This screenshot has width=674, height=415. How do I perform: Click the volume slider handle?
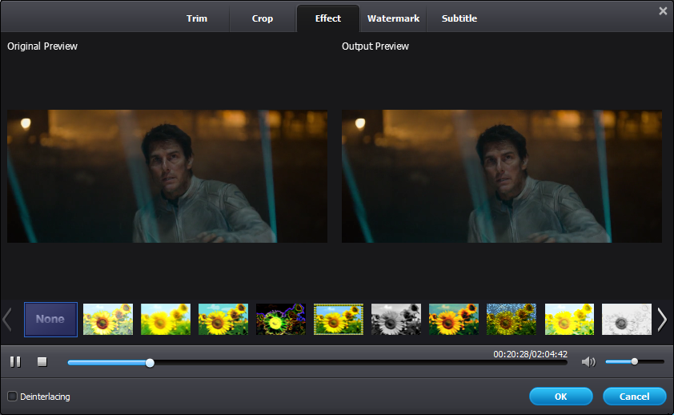pos(635,361)
